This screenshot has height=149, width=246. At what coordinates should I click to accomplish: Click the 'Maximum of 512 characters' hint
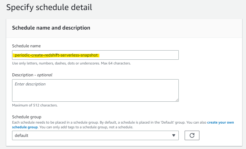coord(35,105)
